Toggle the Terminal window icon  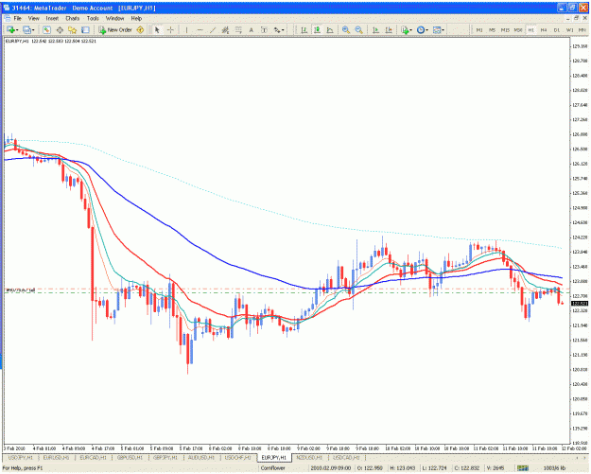[x=85, y=29]
